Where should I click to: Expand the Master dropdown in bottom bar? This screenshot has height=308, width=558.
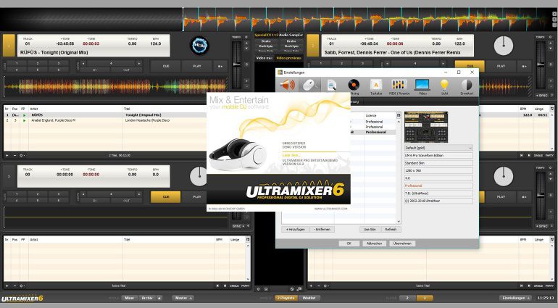[x=182, y=298]
